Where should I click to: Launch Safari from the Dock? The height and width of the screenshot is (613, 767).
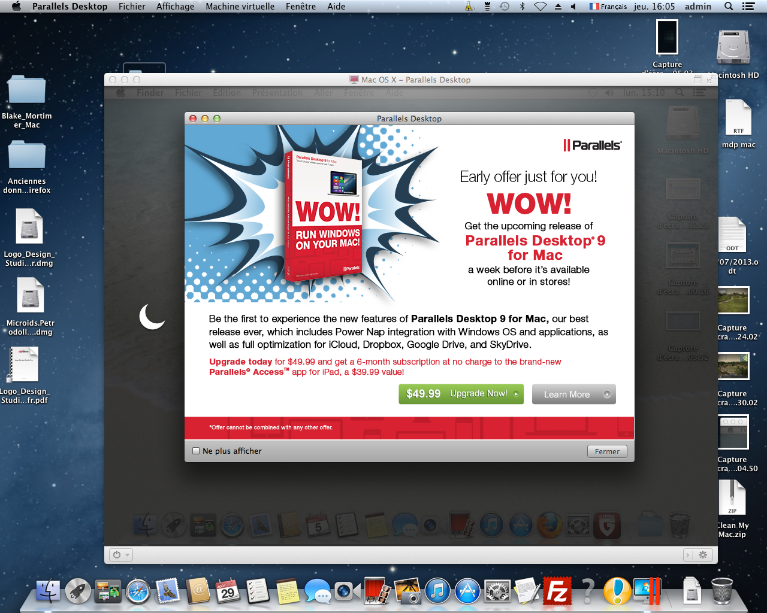138,591
